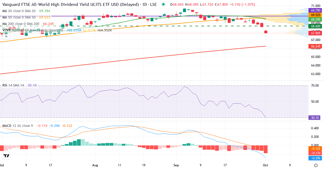The height and width of the screenshot is (169, 323).
Task: Click the RSI 50.00 scale label
Action: [x=315, y=102]
